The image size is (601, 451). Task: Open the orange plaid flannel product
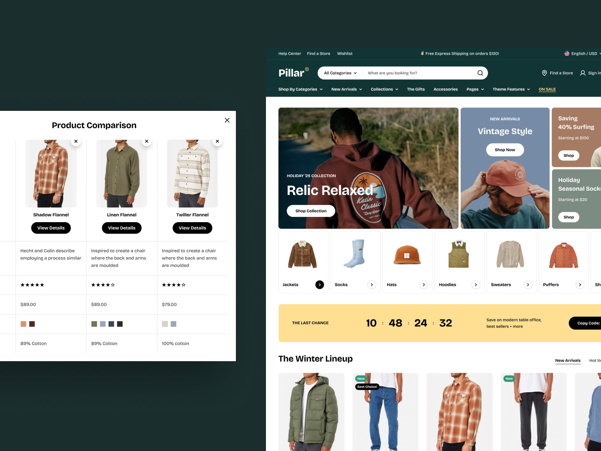(459, 412)
